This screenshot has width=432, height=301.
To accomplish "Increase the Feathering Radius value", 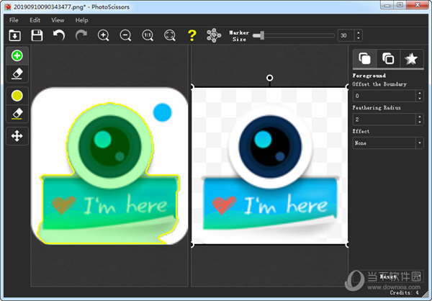I will point(420,117).
